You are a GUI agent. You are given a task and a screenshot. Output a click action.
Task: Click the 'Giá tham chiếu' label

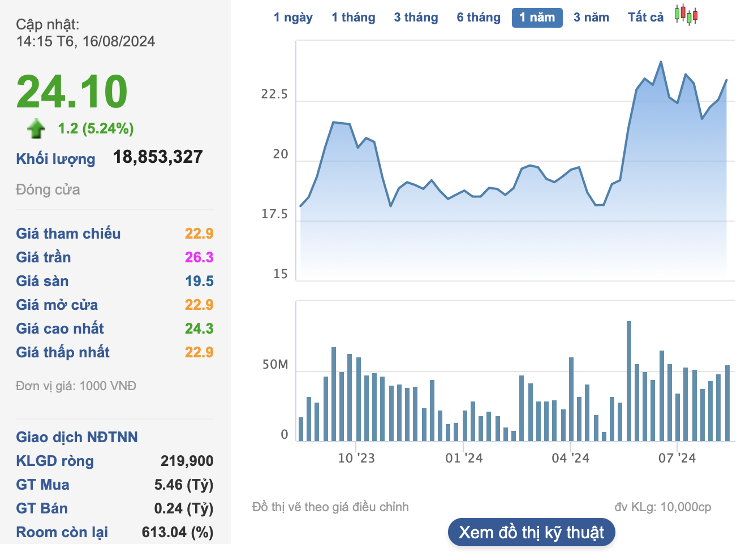pyautogui.click(x=68, y=234)
